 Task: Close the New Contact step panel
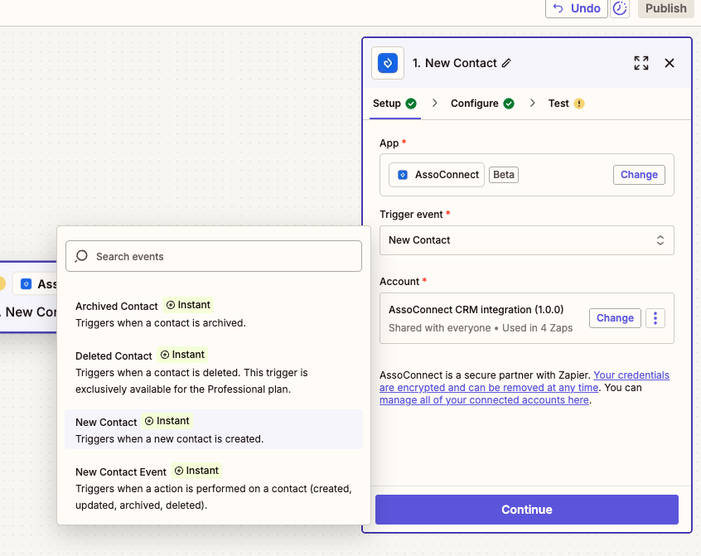pos(670,63)
